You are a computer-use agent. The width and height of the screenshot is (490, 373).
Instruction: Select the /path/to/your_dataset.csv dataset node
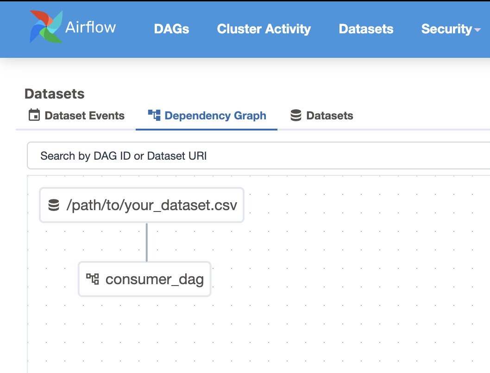142,205
